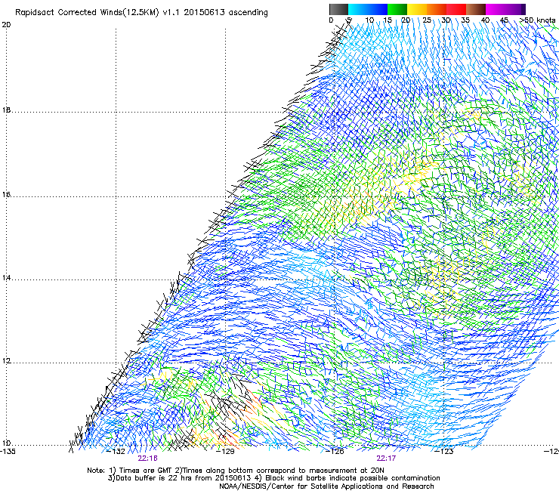This screenshot has height=491, width=559.
Task: Click the longitude '-132' axis label
Action: pyautogui.click(x=116, y=452)
